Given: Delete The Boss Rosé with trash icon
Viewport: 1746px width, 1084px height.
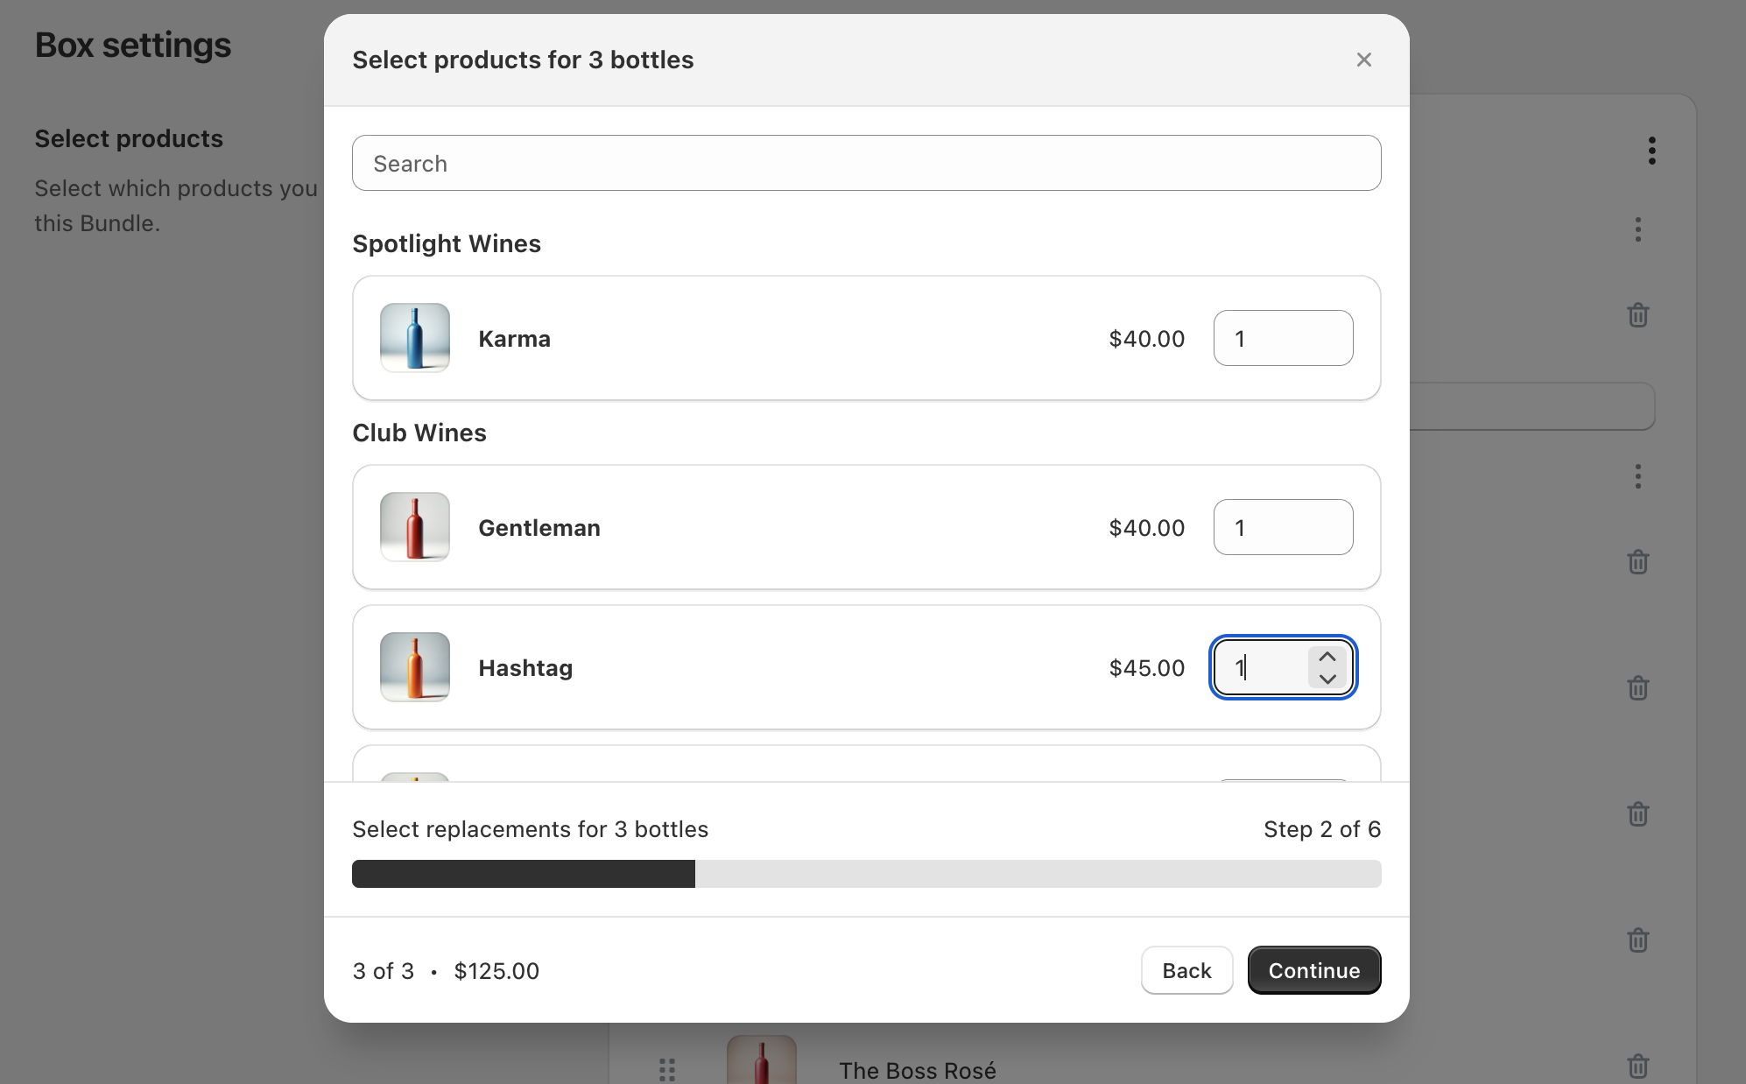Looking at the screenshot, I should (1637, 1066).
